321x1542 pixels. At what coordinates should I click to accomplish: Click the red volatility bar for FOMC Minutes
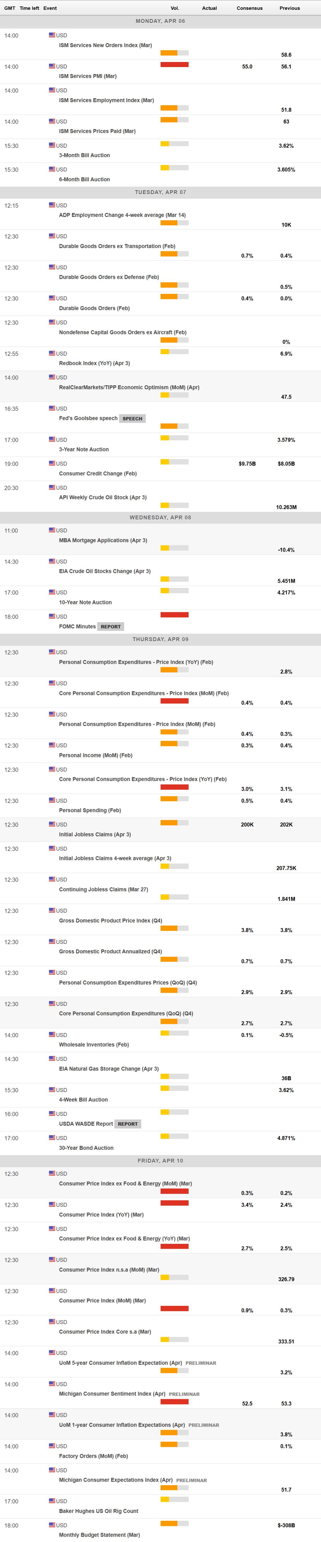(175, 615)
